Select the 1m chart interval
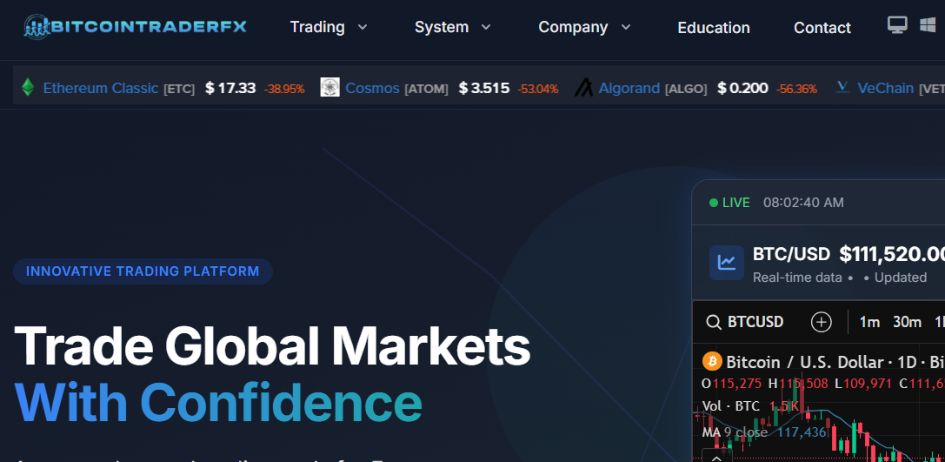This screenshot has width=945, height=462. pyautogui.click(x=869, y=323)
